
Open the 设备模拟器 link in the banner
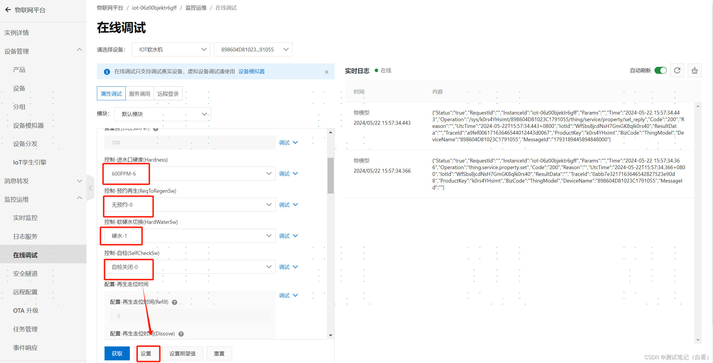252,71
